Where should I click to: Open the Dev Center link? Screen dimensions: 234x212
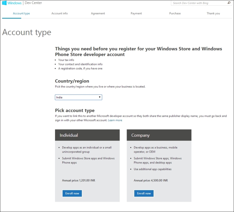coord(33,3)
